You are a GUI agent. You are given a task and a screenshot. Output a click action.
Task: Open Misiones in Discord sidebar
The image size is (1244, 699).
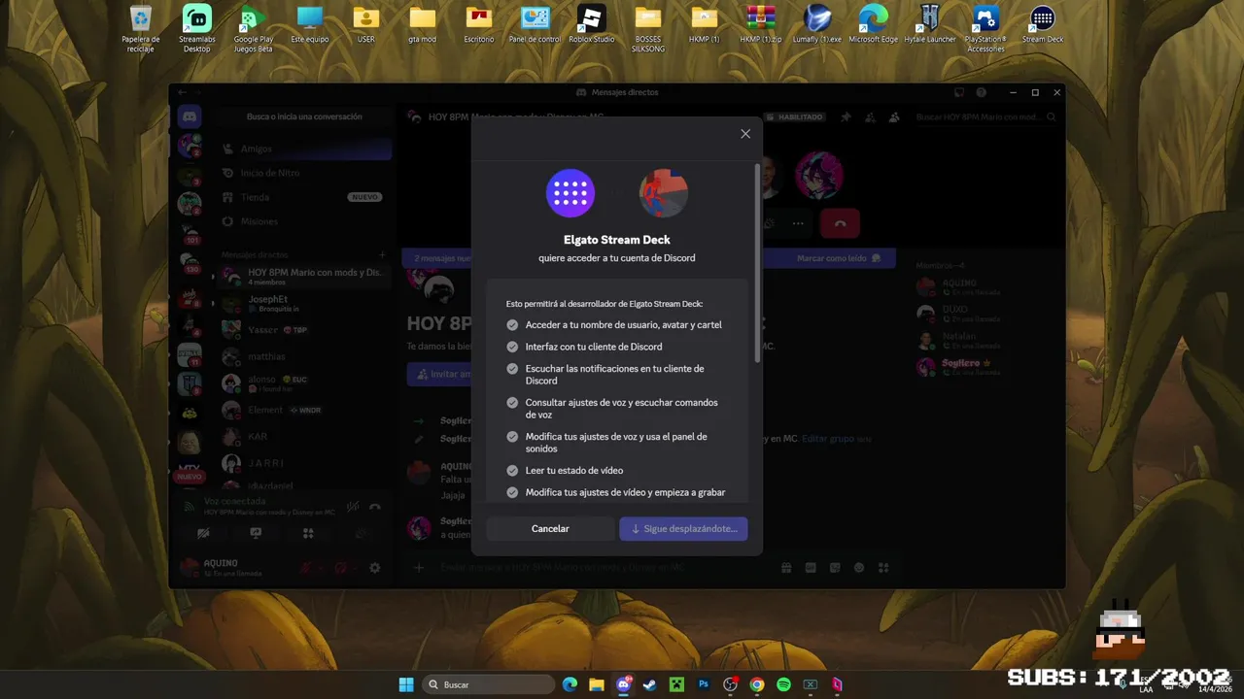click(x=304, y=221)
